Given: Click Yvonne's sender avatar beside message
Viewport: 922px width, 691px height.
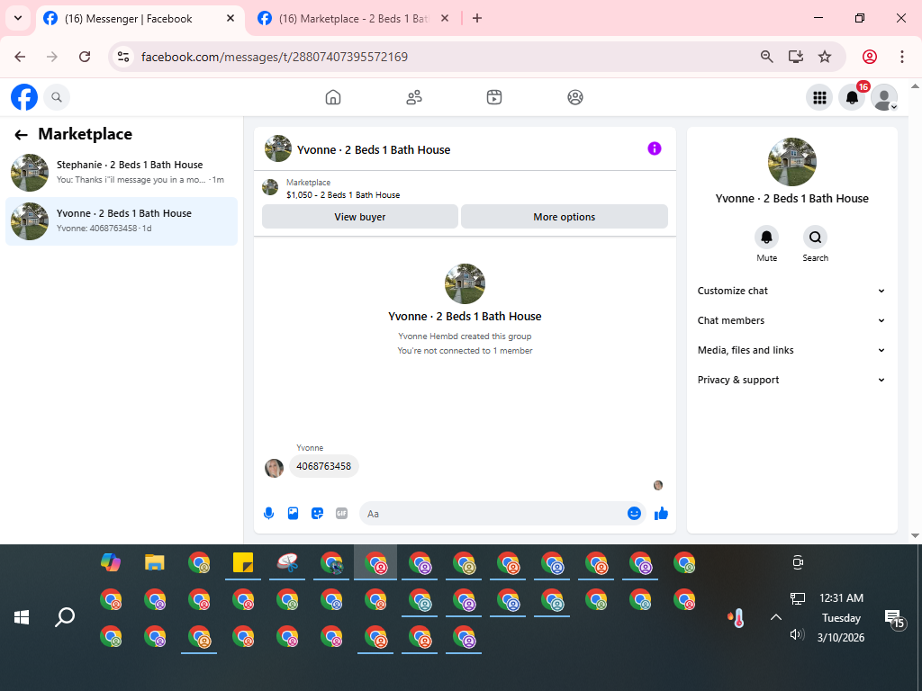Looking at the screenshot, I should pos(274,468).
